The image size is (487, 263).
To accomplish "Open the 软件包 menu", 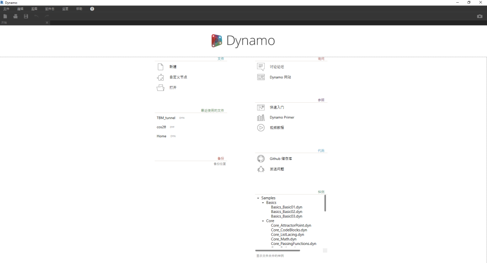I will tap(50, 9).
